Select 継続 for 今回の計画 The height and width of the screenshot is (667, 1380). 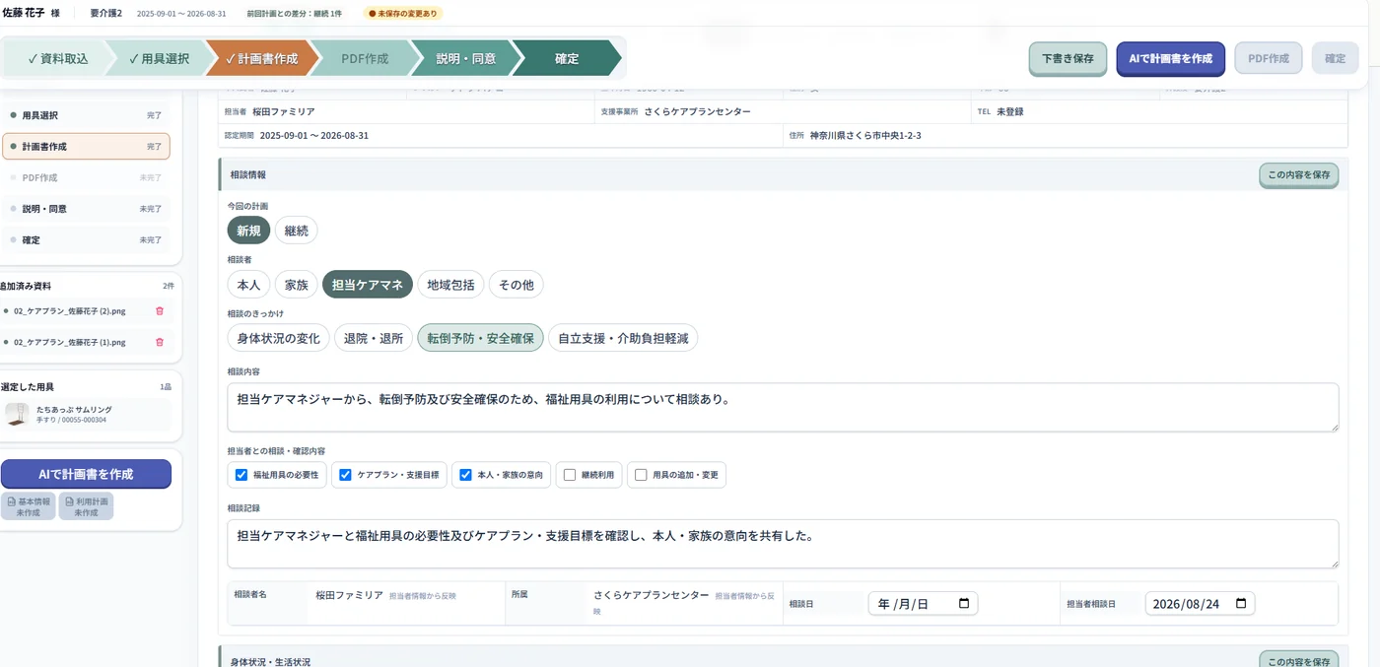click(x=296, y=231)
